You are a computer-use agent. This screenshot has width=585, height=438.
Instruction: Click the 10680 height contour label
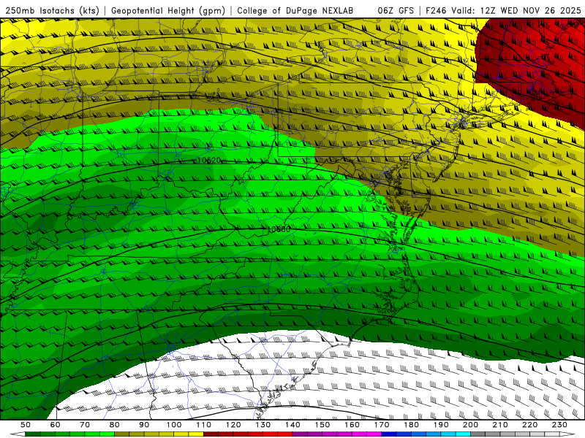click(x=279, y=229)
